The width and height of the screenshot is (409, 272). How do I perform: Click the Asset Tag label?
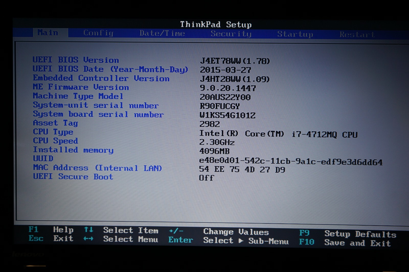pyautogui.click(x=55, y=123)
